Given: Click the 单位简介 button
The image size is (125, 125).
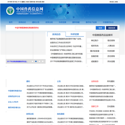Looking at the screenshot, I should pyautogui.click(x=95, y=41).
